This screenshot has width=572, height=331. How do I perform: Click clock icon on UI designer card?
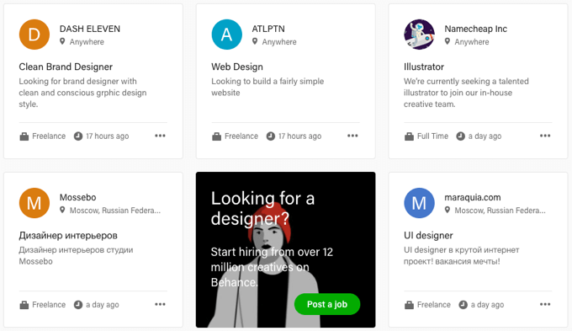point(463,305)
